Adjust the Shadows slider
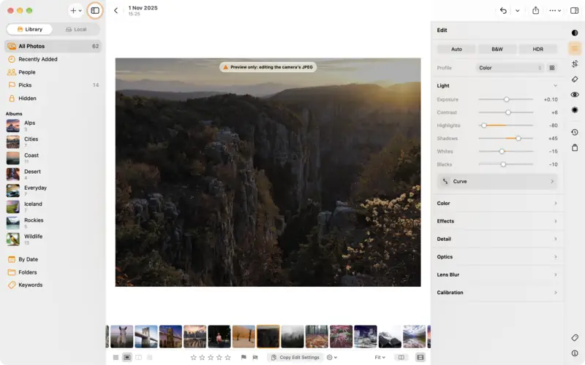The image size is (585, 365). pos(506,139)
